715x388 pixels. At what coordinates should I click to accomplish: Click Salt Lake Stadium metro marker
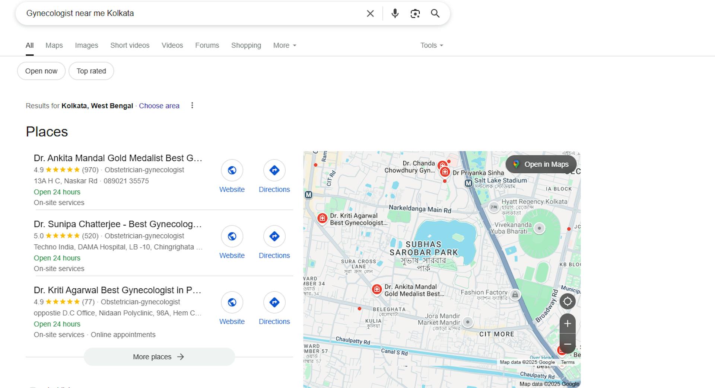point(468,183)
